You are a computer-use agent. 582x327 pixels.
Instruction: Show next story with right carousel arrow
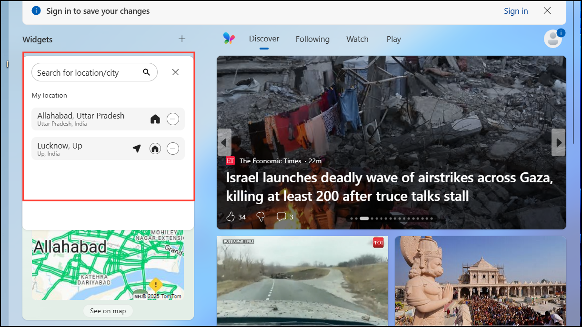point(558,142)
